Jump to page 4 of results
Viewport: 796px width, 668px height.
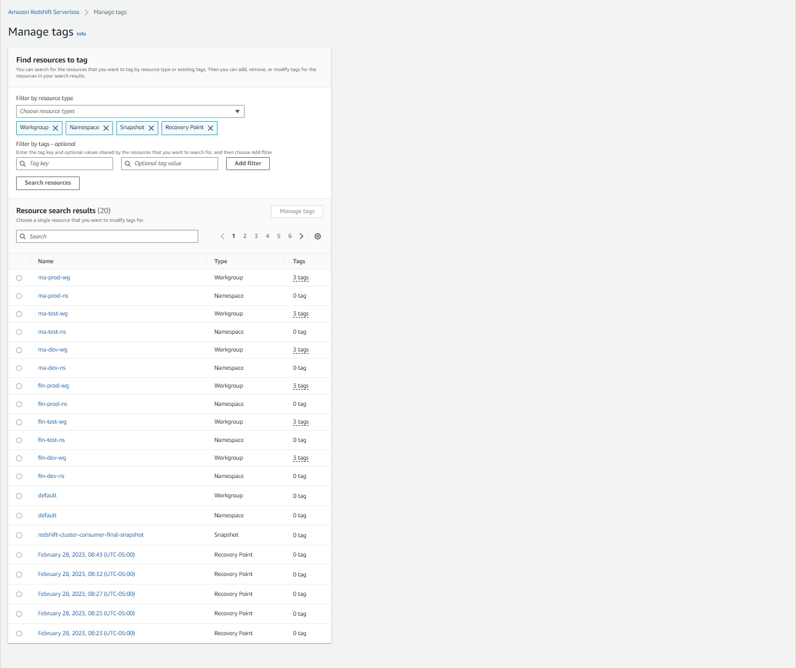pyautogui.click(x=267, y=236)
